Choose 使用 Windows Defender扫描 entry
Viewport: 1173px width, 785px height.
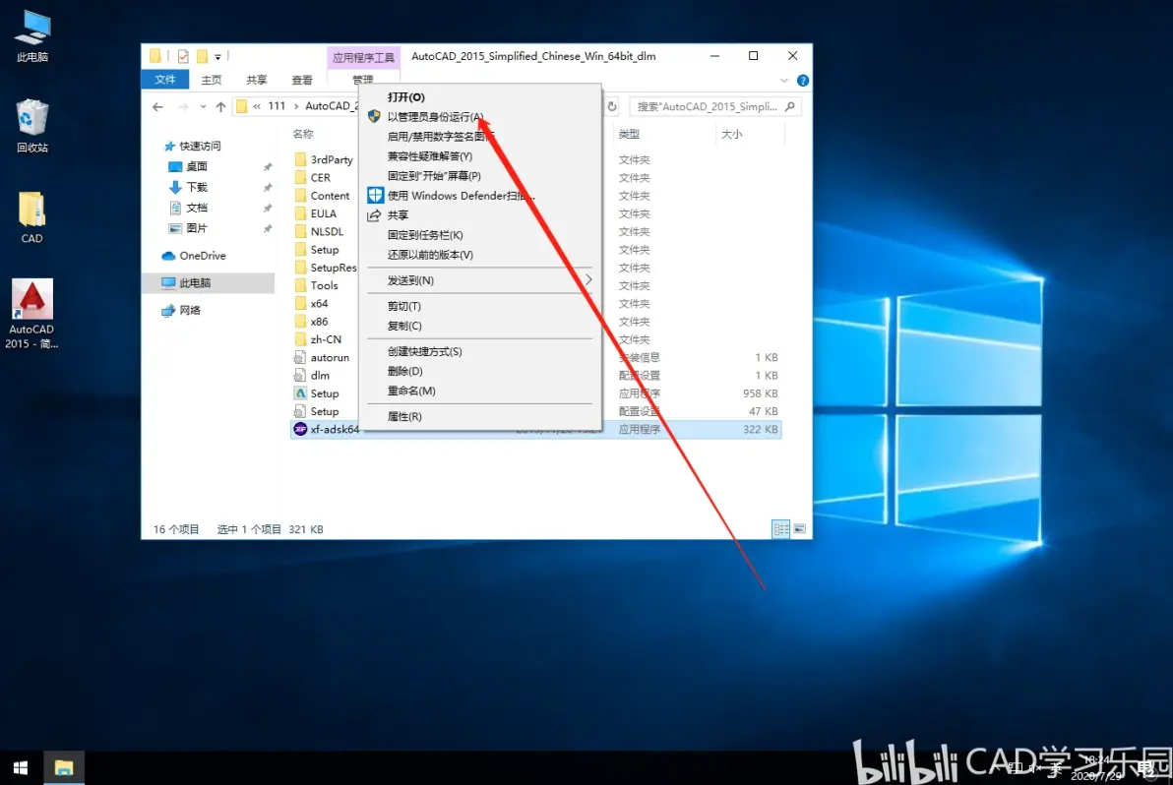click(461, 196)
